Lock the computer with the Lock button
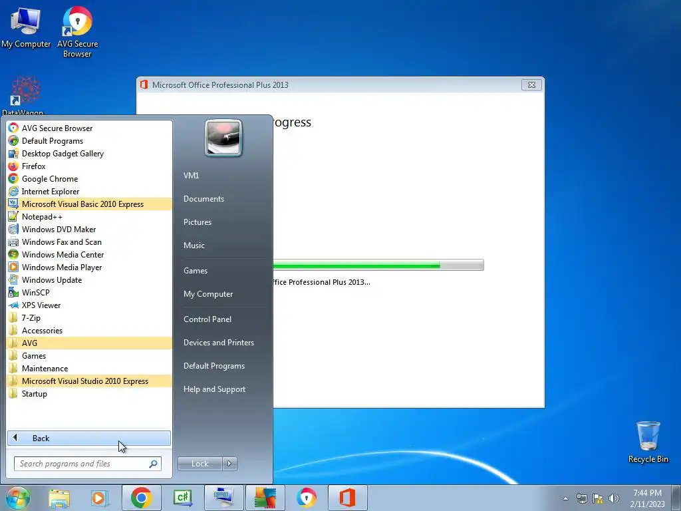 tap(200, 464)
